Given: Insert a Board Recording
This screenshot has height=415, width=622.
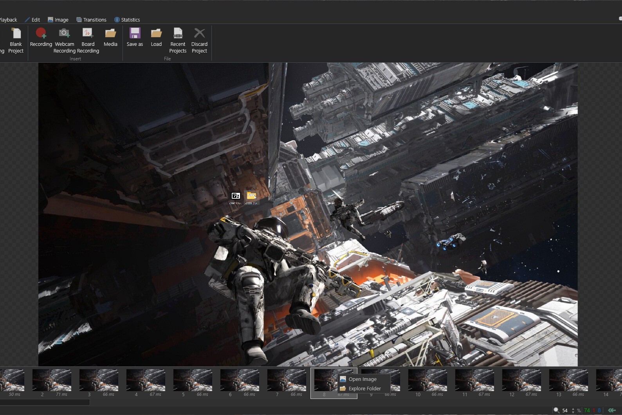Looking at the screenshot, I should point(88,40).
